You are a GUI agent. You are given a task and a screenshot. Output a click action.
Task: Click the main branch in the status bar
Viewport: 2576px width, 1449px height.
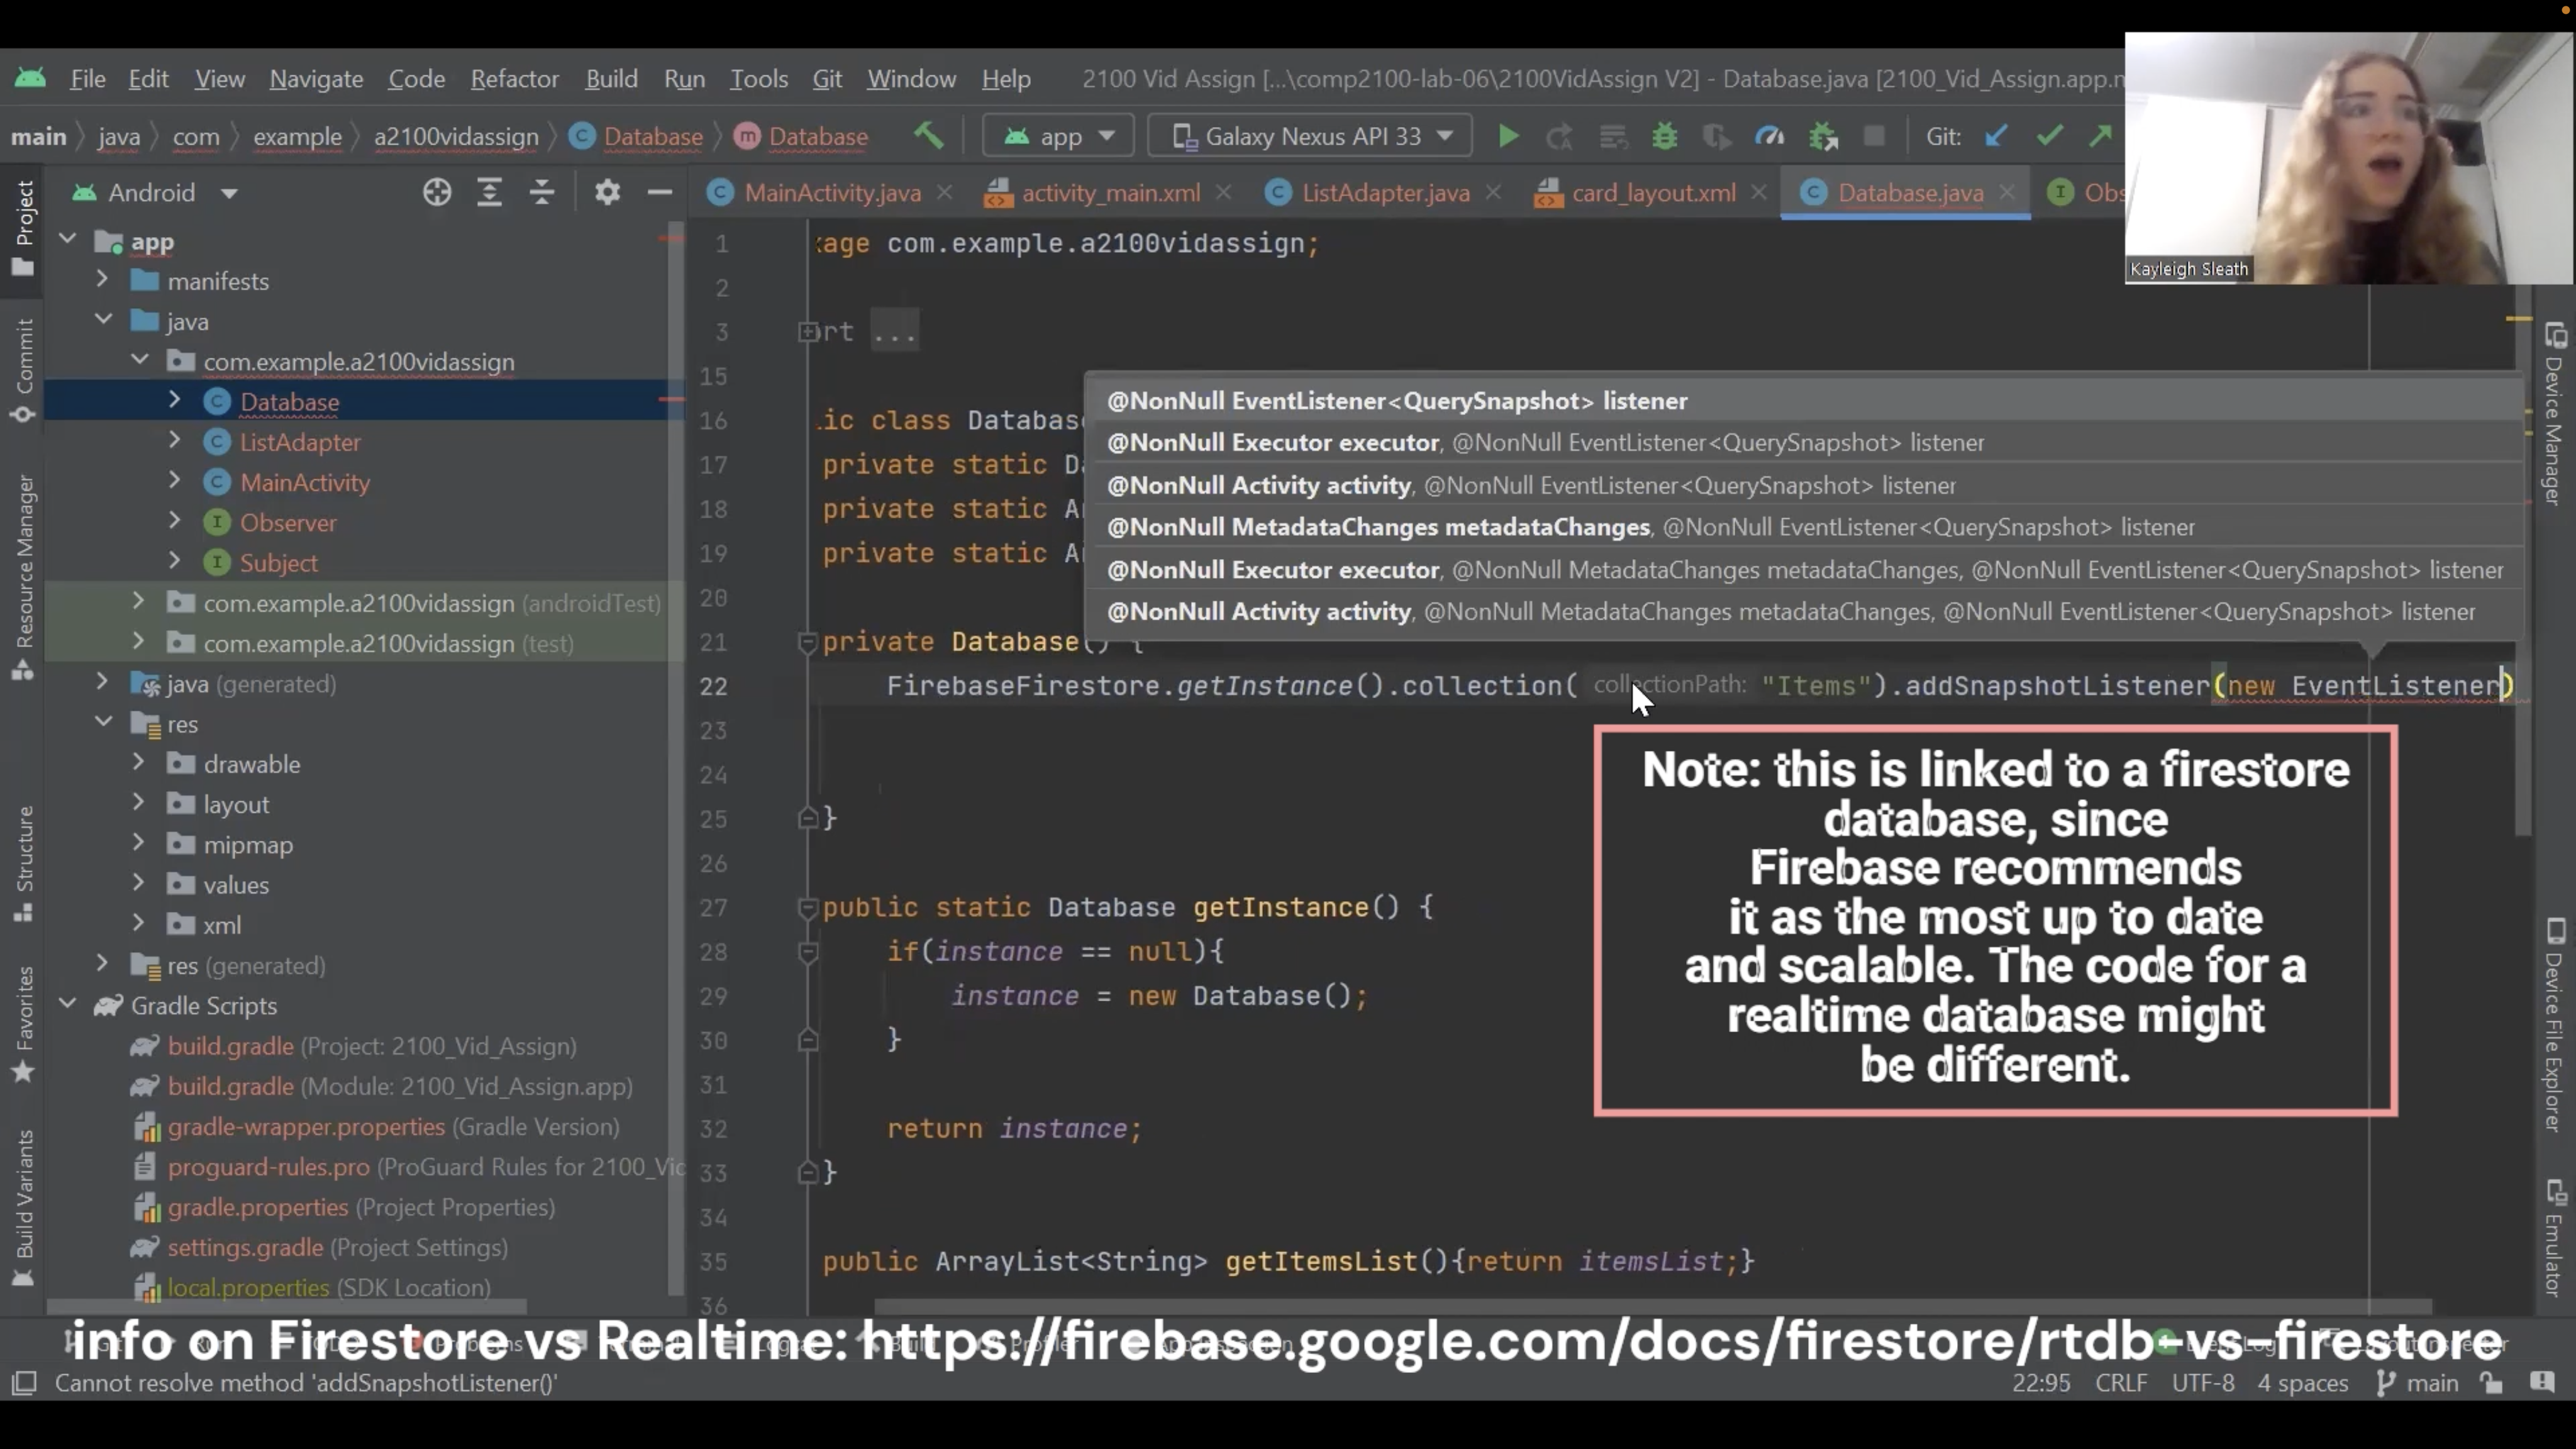coord(2434,1383)
